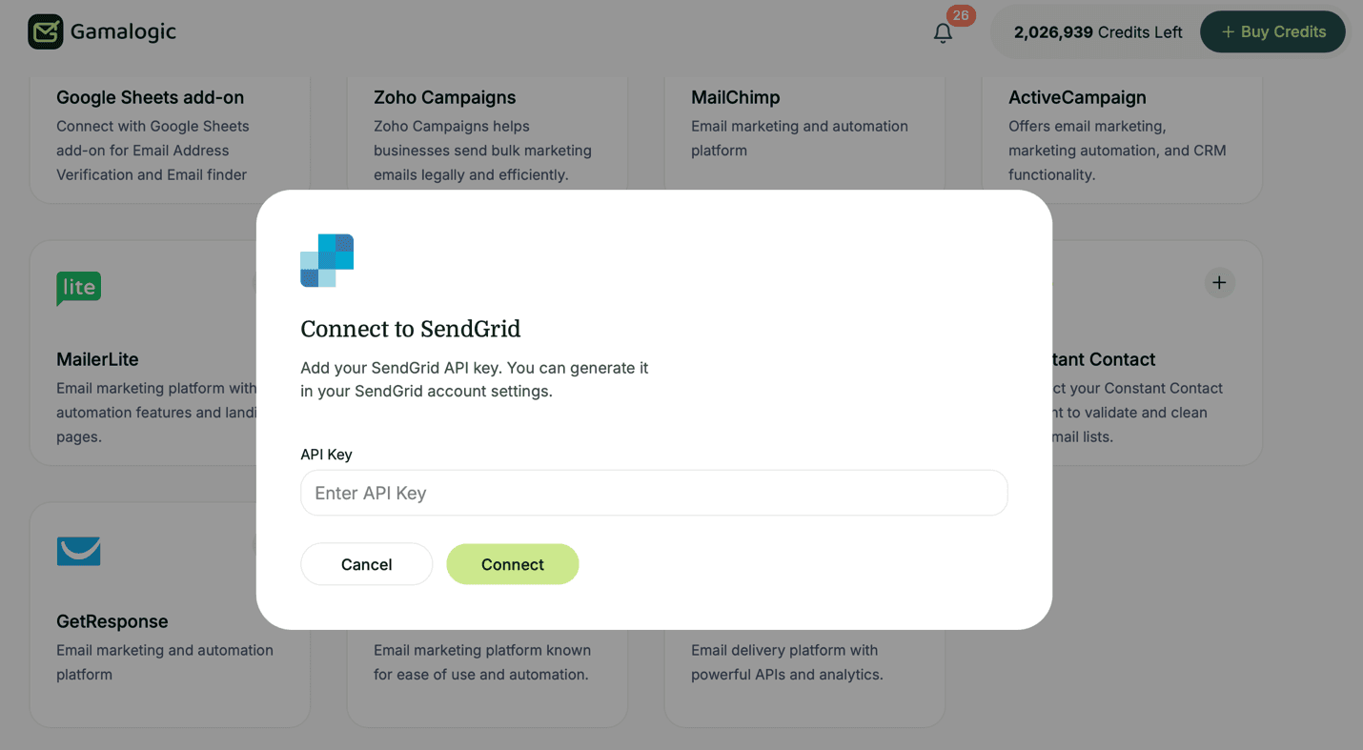The width and height of the screenshot is (1363, 750).
Task: Click the Gamalogic envelope logo icon
Action: [x=45, y=31]
